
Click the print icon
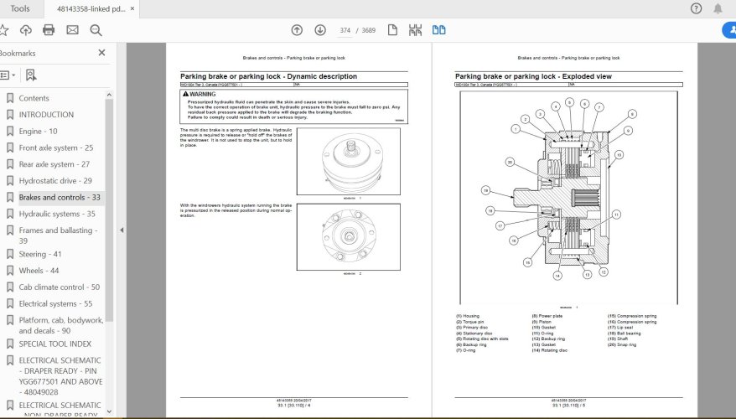pyautogui.click(x=49, y=30)
